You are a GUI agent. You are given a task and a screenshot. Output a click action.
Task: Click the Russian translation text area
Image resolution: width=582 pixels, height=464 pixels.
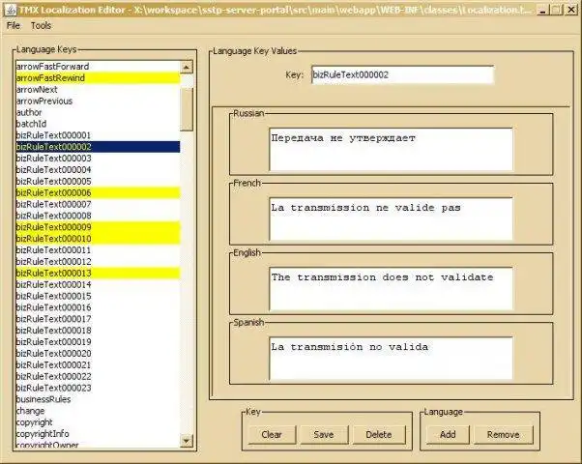point(391,149)
